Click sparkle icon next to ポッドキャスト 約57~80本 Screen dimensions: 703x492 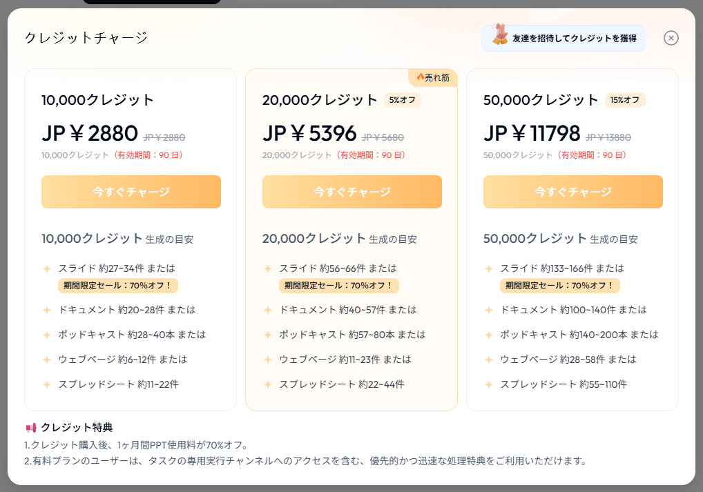268,335
